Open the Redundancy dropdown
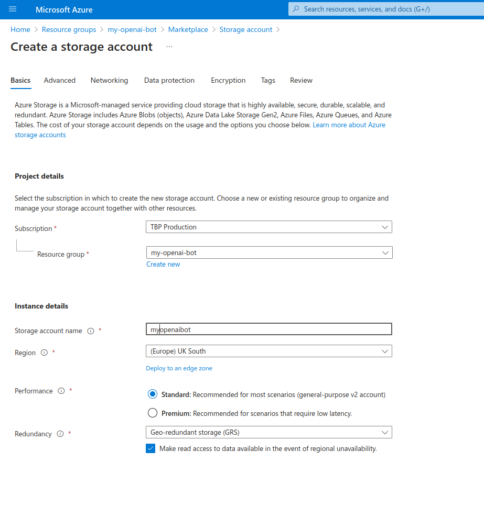Screen dimensions: 484x517 tap(268, 432)
